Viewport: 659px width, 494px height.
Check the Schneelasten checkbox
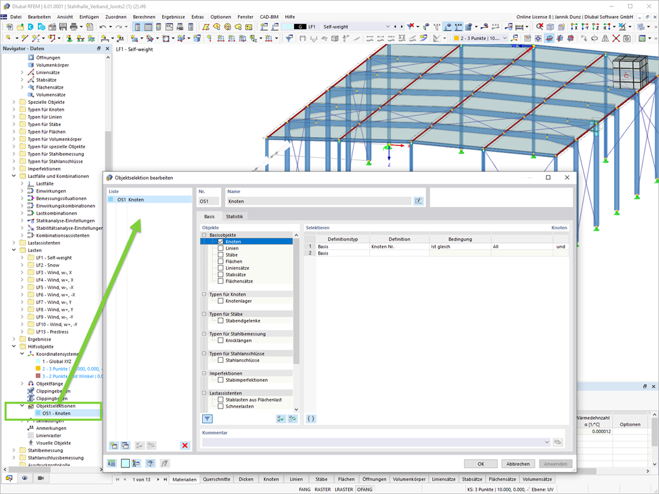[221, 406]
